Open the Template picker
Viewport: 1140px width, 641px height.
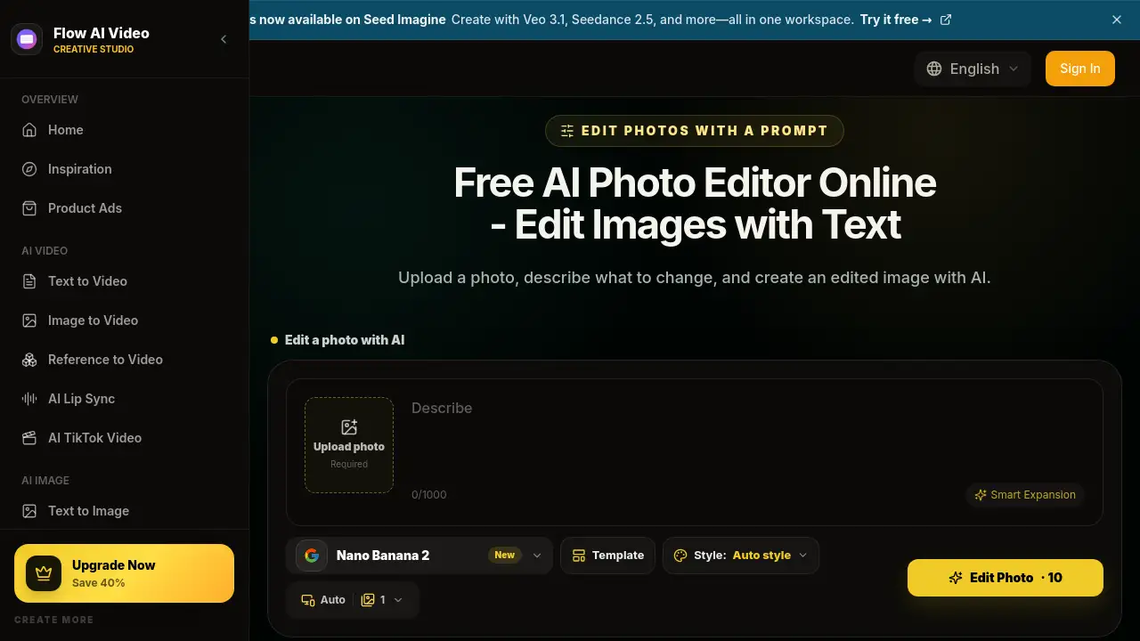click(x=608, y=556)
